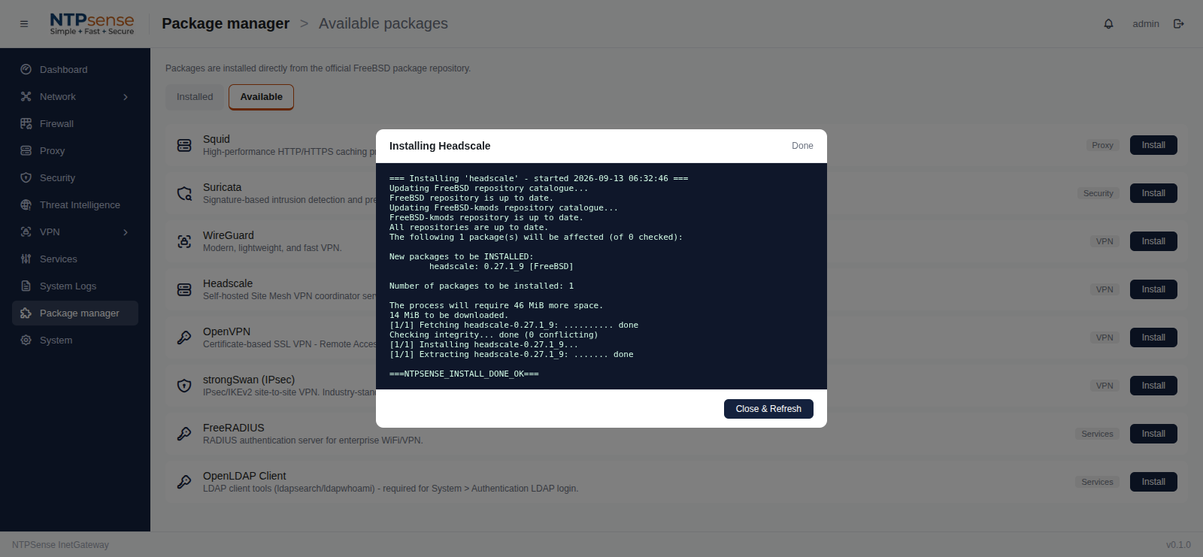Viewport: 1203px width, 557px height.
Task: Click the Headscale package server icon
Action: click(184, 289)
